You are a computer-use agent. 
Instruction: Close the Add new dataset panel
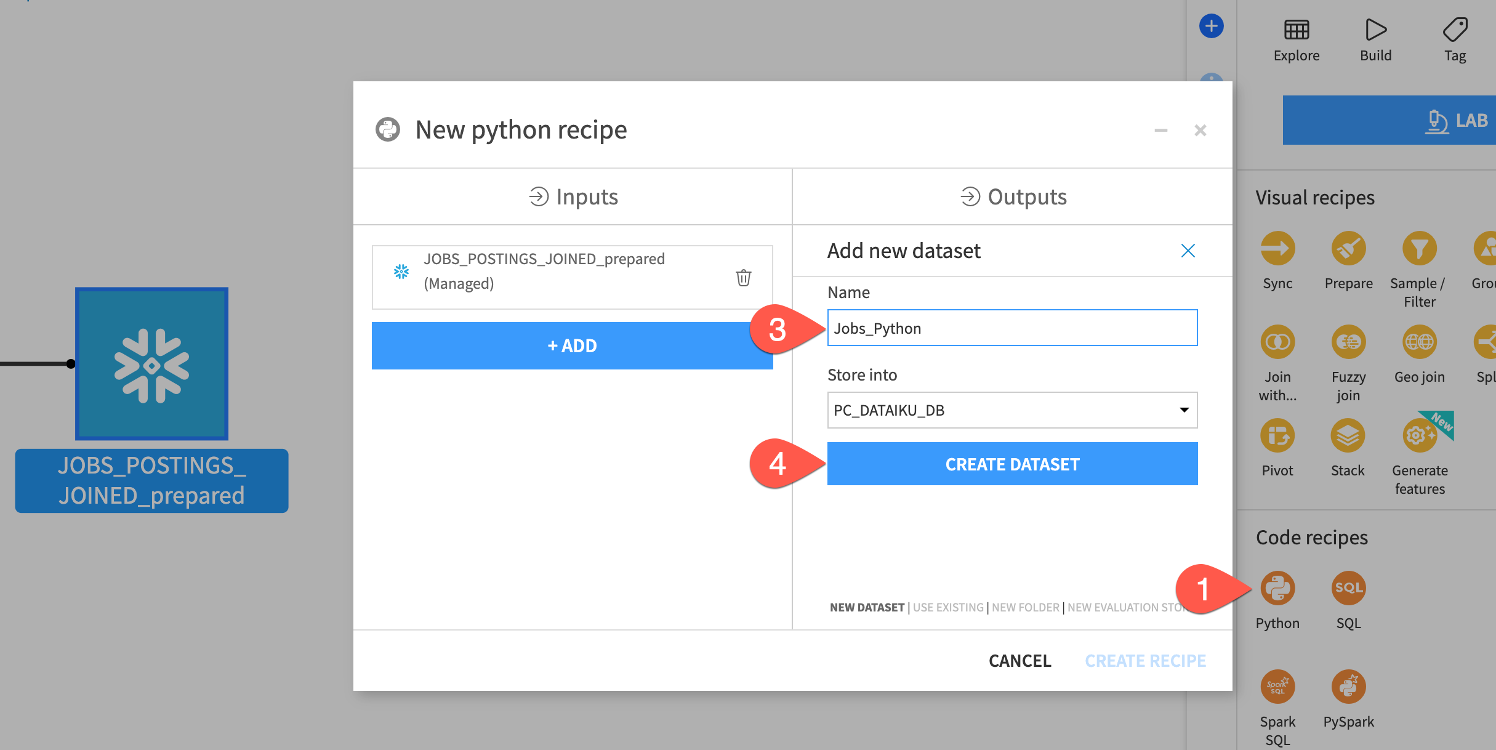click(x=1188, y=251)
